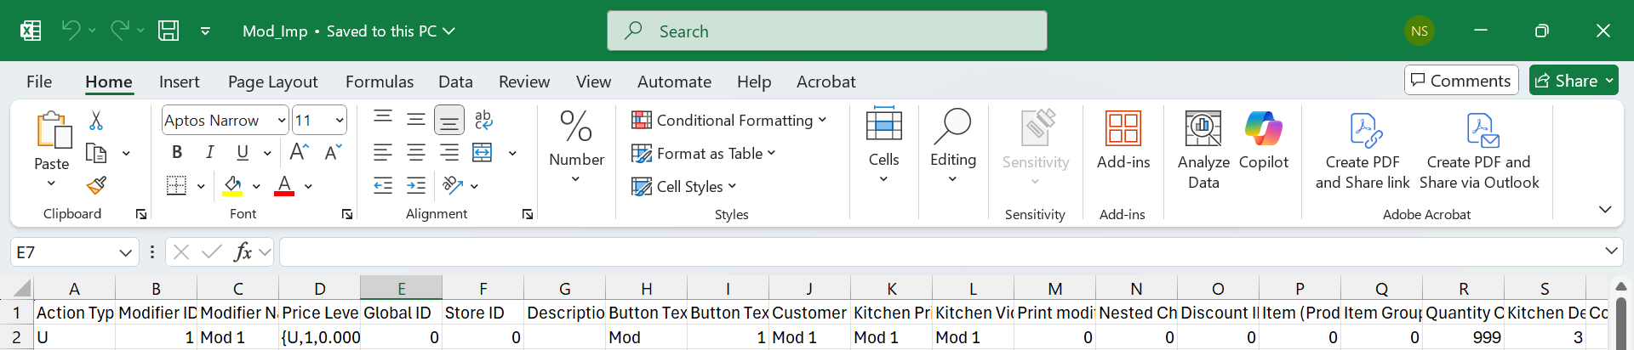Viewport: 1634px width, 350px height.
Task: Align text left icon
Action: [383, 153]
